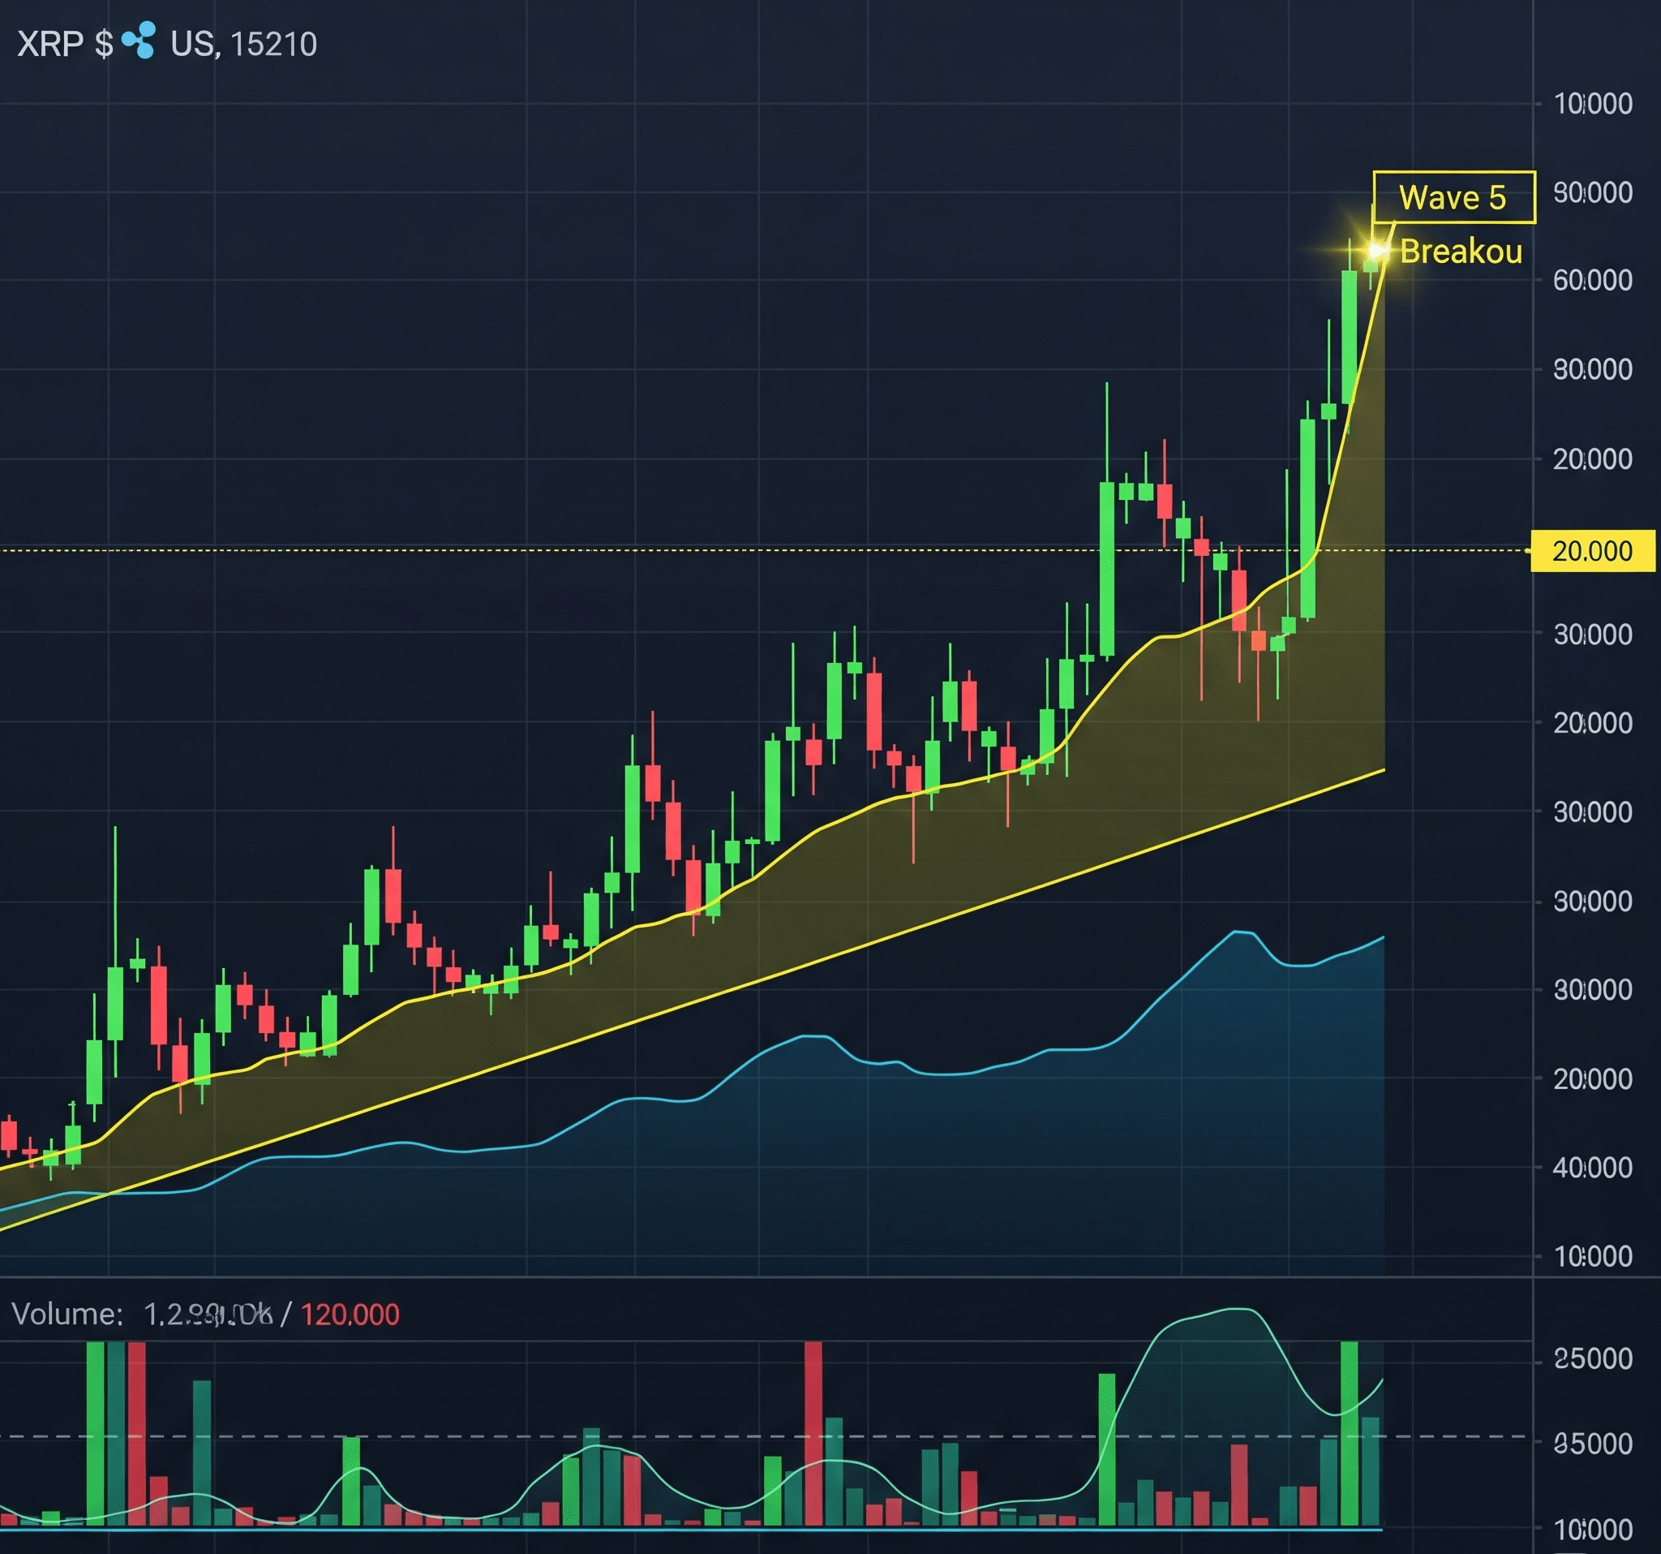Click the US, 15210 price header
The image size is (1661, 1554).
(x=243, y=45)
